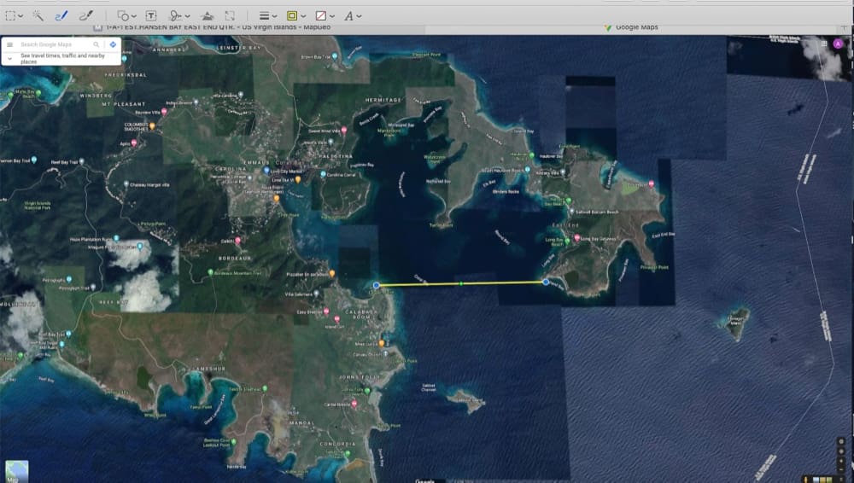Click the Cabin pink pin near Bordeaux
The image size is (854, 483).
point(237,240)
